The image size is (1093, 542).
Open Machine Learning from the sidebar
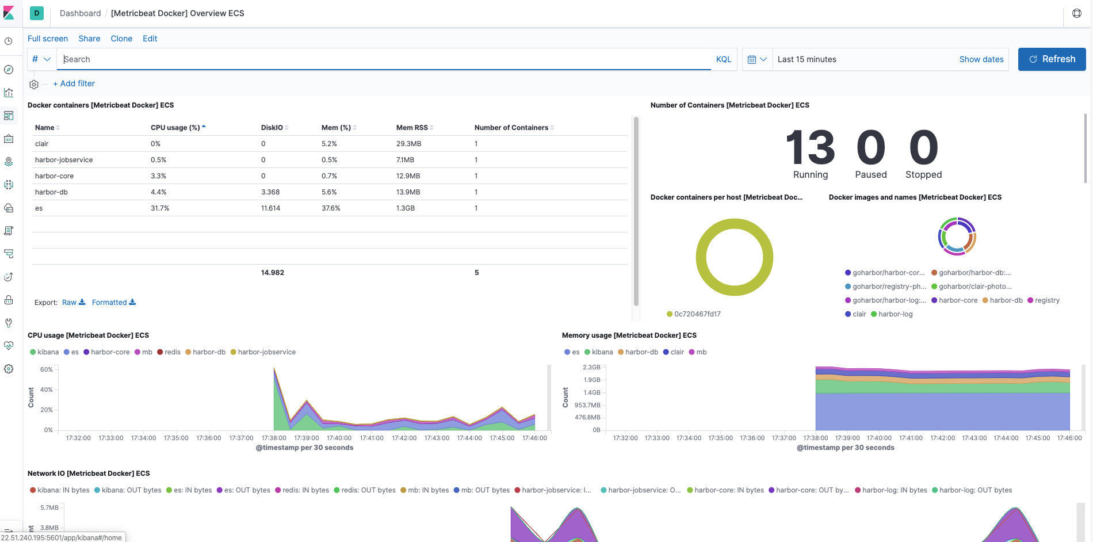click(9, 185)
